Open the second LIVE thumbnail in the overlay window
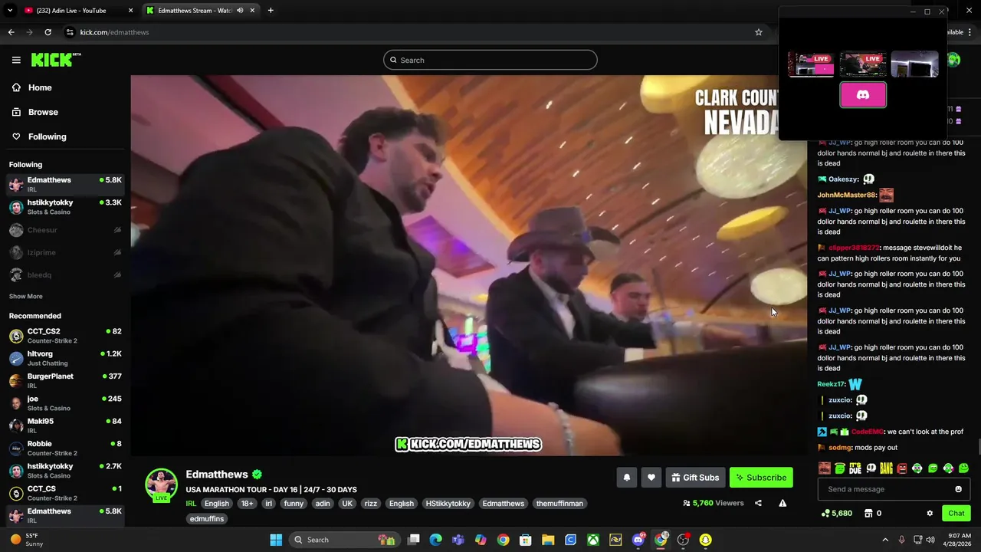The height and width of the screenshot is (552, 981). coord(863,64)
